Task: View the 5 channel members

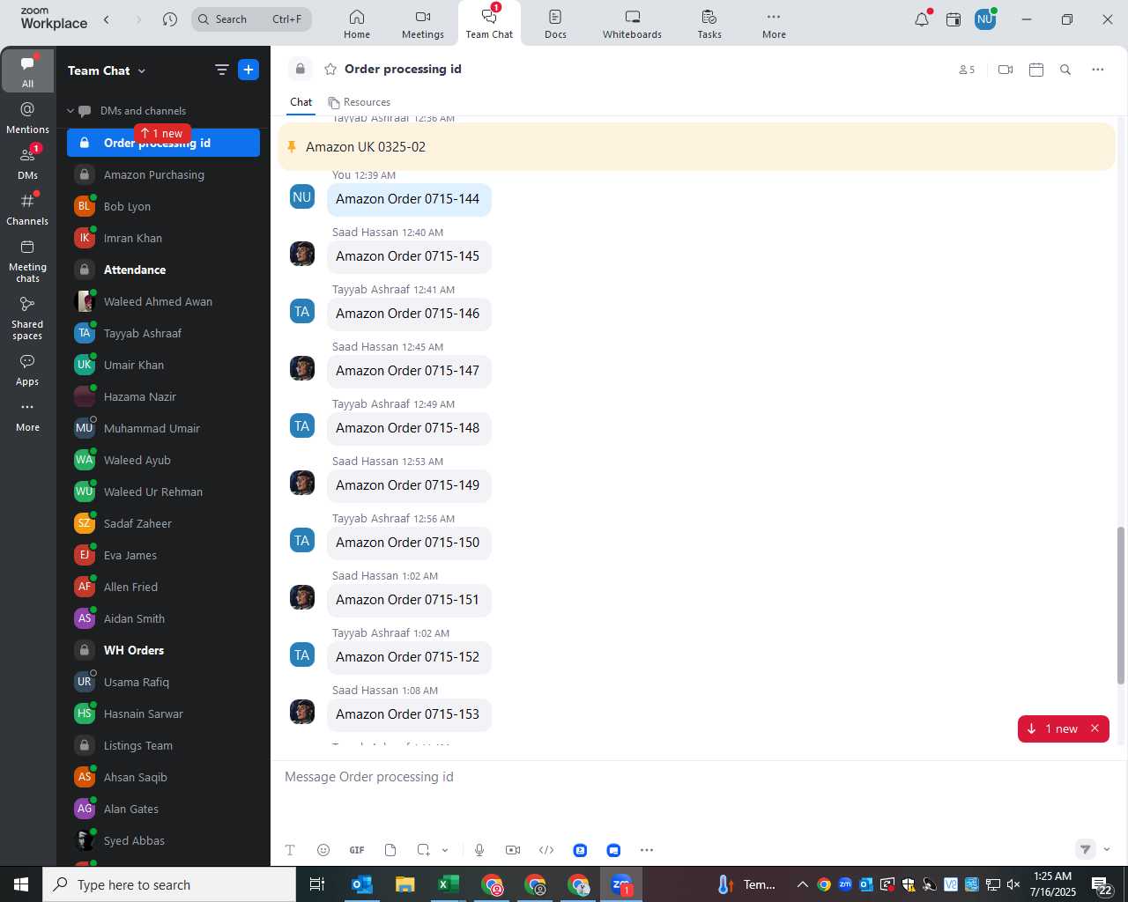Action: tap(967, 70)
